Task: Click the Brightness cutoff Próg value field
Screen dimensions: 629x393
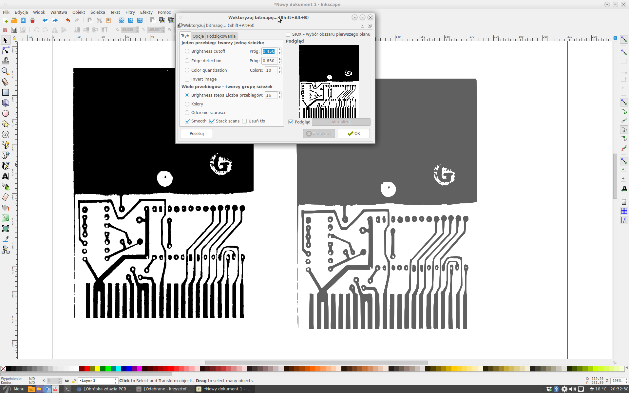Action: [270, 51]
